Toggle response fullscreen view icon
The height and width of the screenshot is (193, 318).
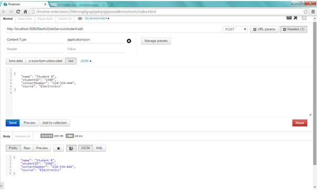click(x=59, y=148)
